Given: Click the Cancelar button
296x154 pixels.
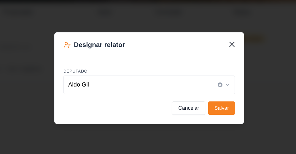Looking at the screenshot, I should point(189,108).
